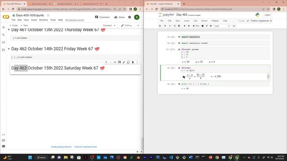
Task: Restart and run all fast-forward icon
Action: (211, 26)
